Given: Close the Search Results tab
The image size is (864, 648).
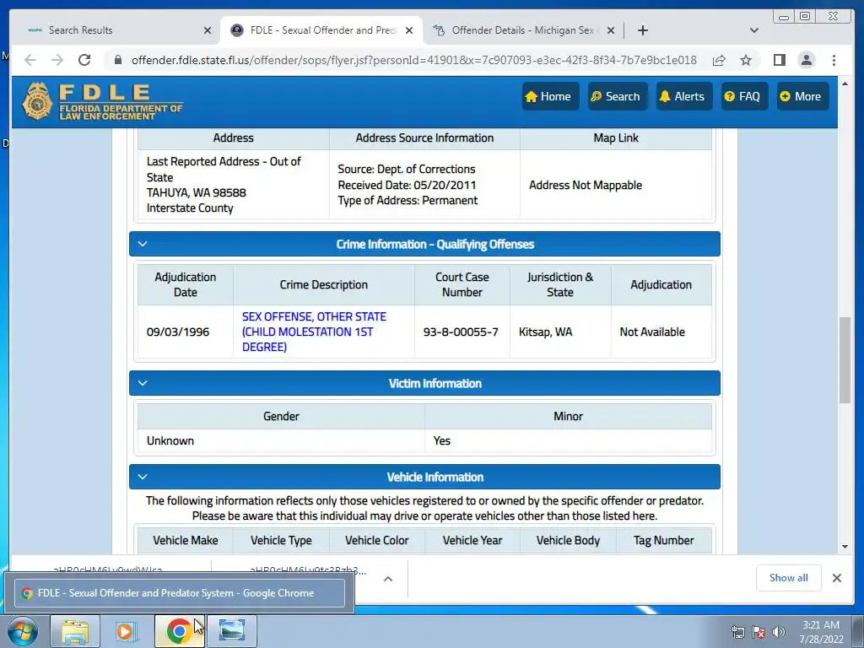Looking at the screenshot, I should (x=208, y=30).
